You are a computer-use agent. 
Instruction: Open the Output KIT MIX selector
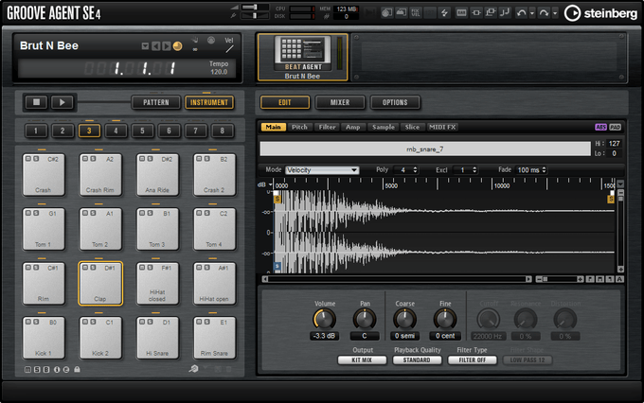click(x=362, y=359)
